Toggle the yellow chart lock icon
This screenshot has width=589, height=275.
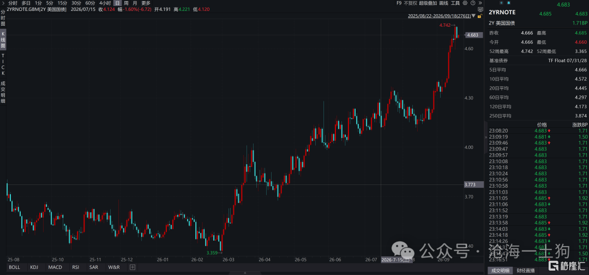tap(480, 16)
